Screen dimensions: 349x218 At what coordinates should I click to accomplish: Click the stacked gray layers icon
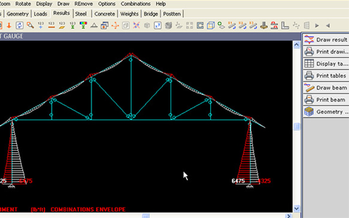tap(169, 26)
